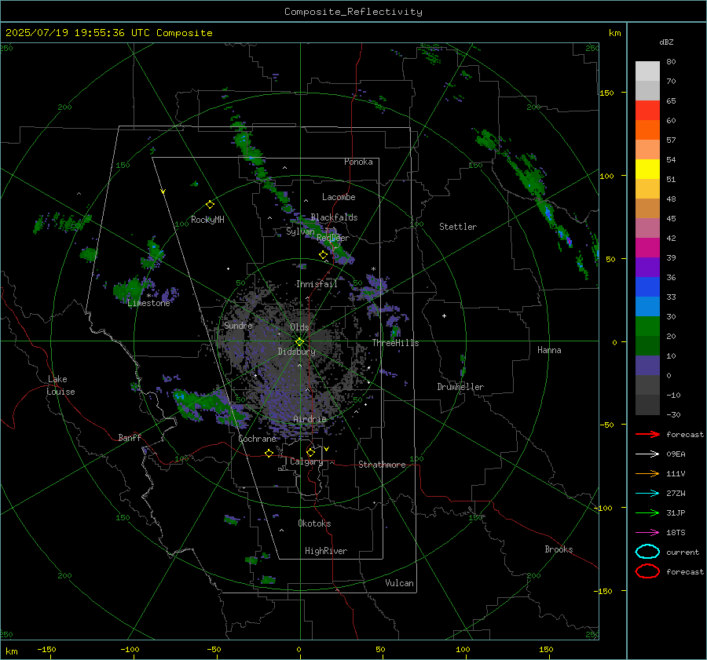The image size is (707, 660).
Task: Click the cyan 27ZW arrow in legend
Action: coord(647,494)
